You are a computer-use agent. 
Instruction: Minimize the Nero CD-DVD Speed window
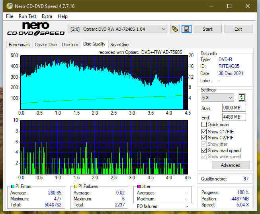pyautogui.click(x=211, y=6)
